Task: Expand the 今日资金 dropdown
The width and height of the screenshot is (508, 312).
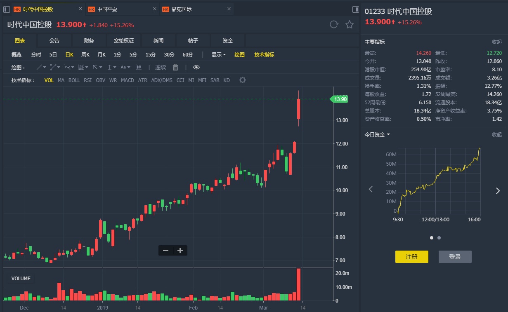Action: tap(377, 134)
